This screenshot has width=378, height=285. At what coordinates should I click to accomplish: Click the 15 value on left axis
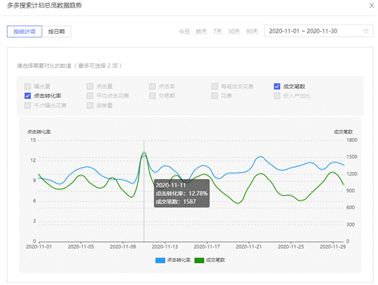coord(33,140)
